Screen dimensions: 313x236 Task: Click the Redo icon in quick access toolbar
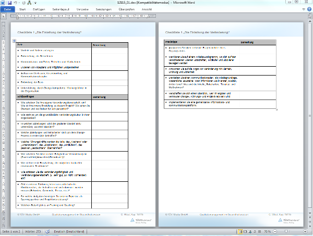click(23, 3)
